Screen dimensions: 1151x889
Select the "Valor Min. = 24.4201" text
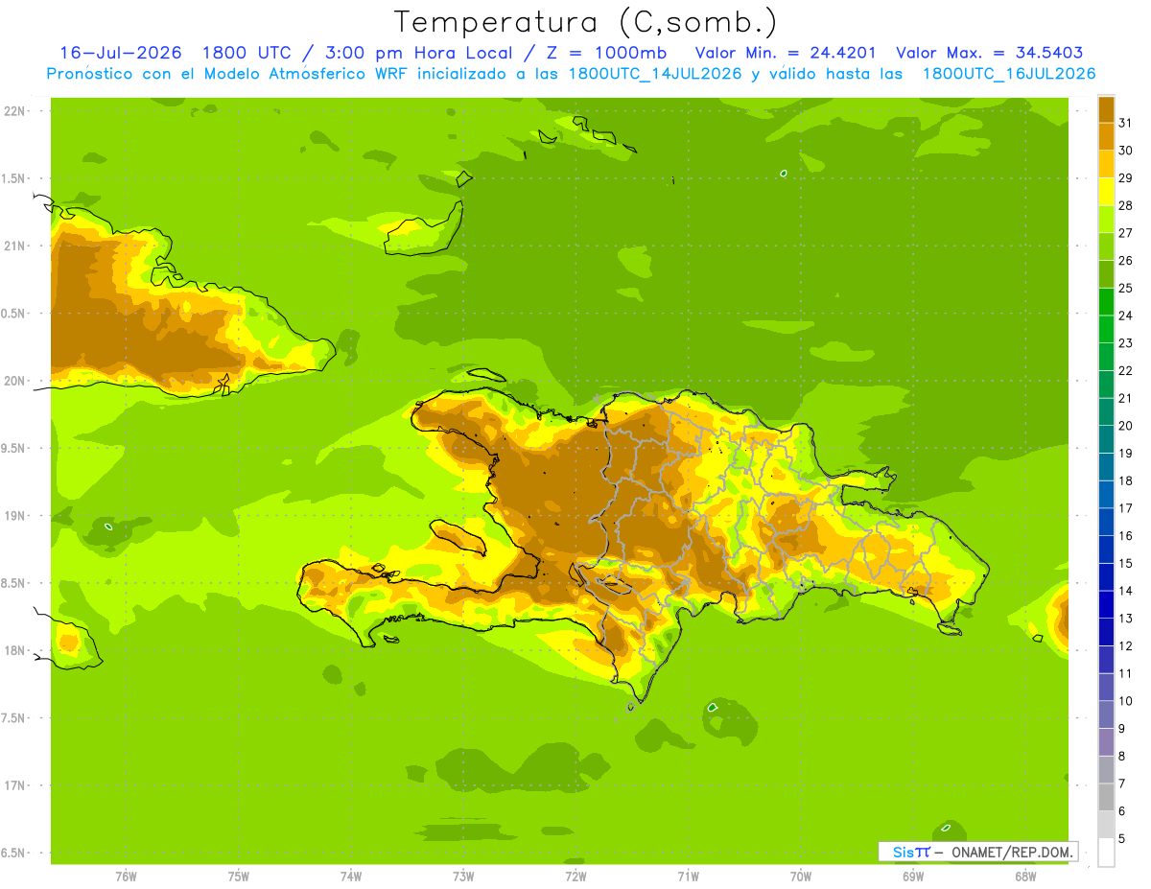coord(786,53)
